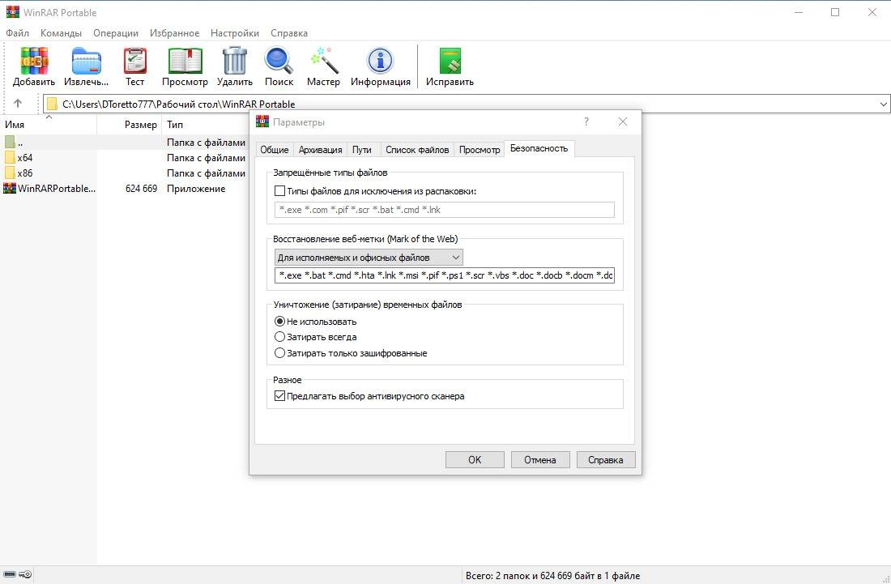
Task: Select Затирать всегда radio button
Action: point(279,337)
